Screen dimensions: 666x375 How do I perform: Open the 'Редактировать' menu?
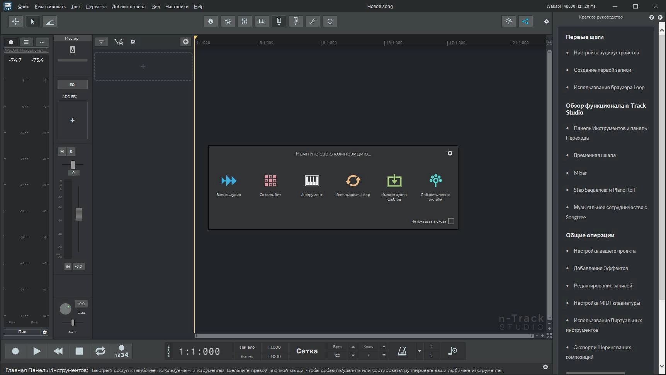tap(50, 7)
